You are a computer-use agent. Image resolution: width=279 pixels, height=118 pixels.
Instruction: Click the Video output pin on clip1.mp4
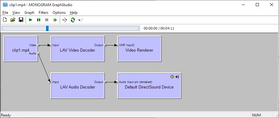pyautogui.click(x=38, y=45)
